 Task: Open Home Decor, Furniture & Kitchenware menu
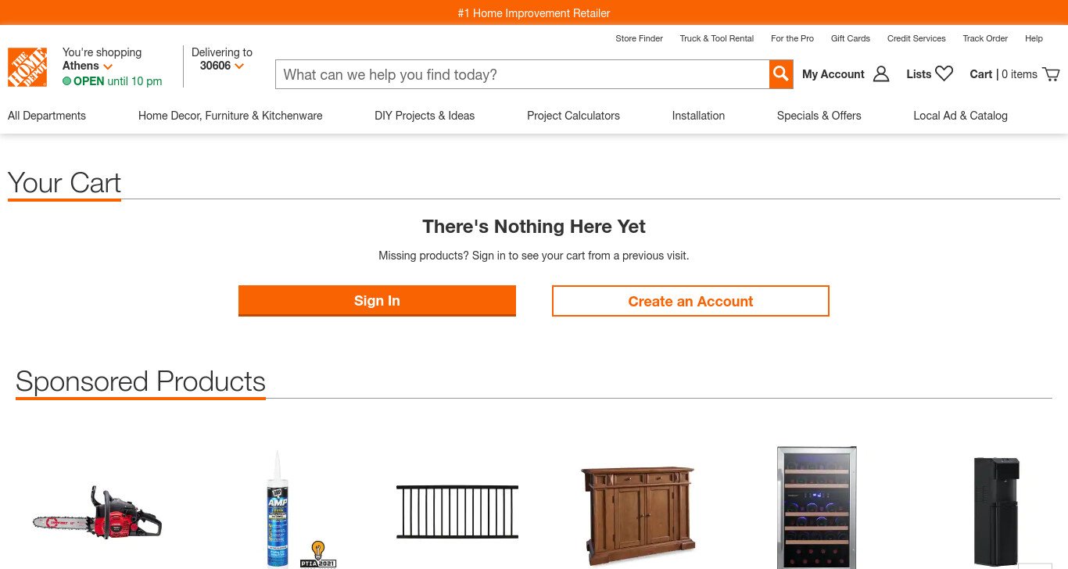click(231, 116)
